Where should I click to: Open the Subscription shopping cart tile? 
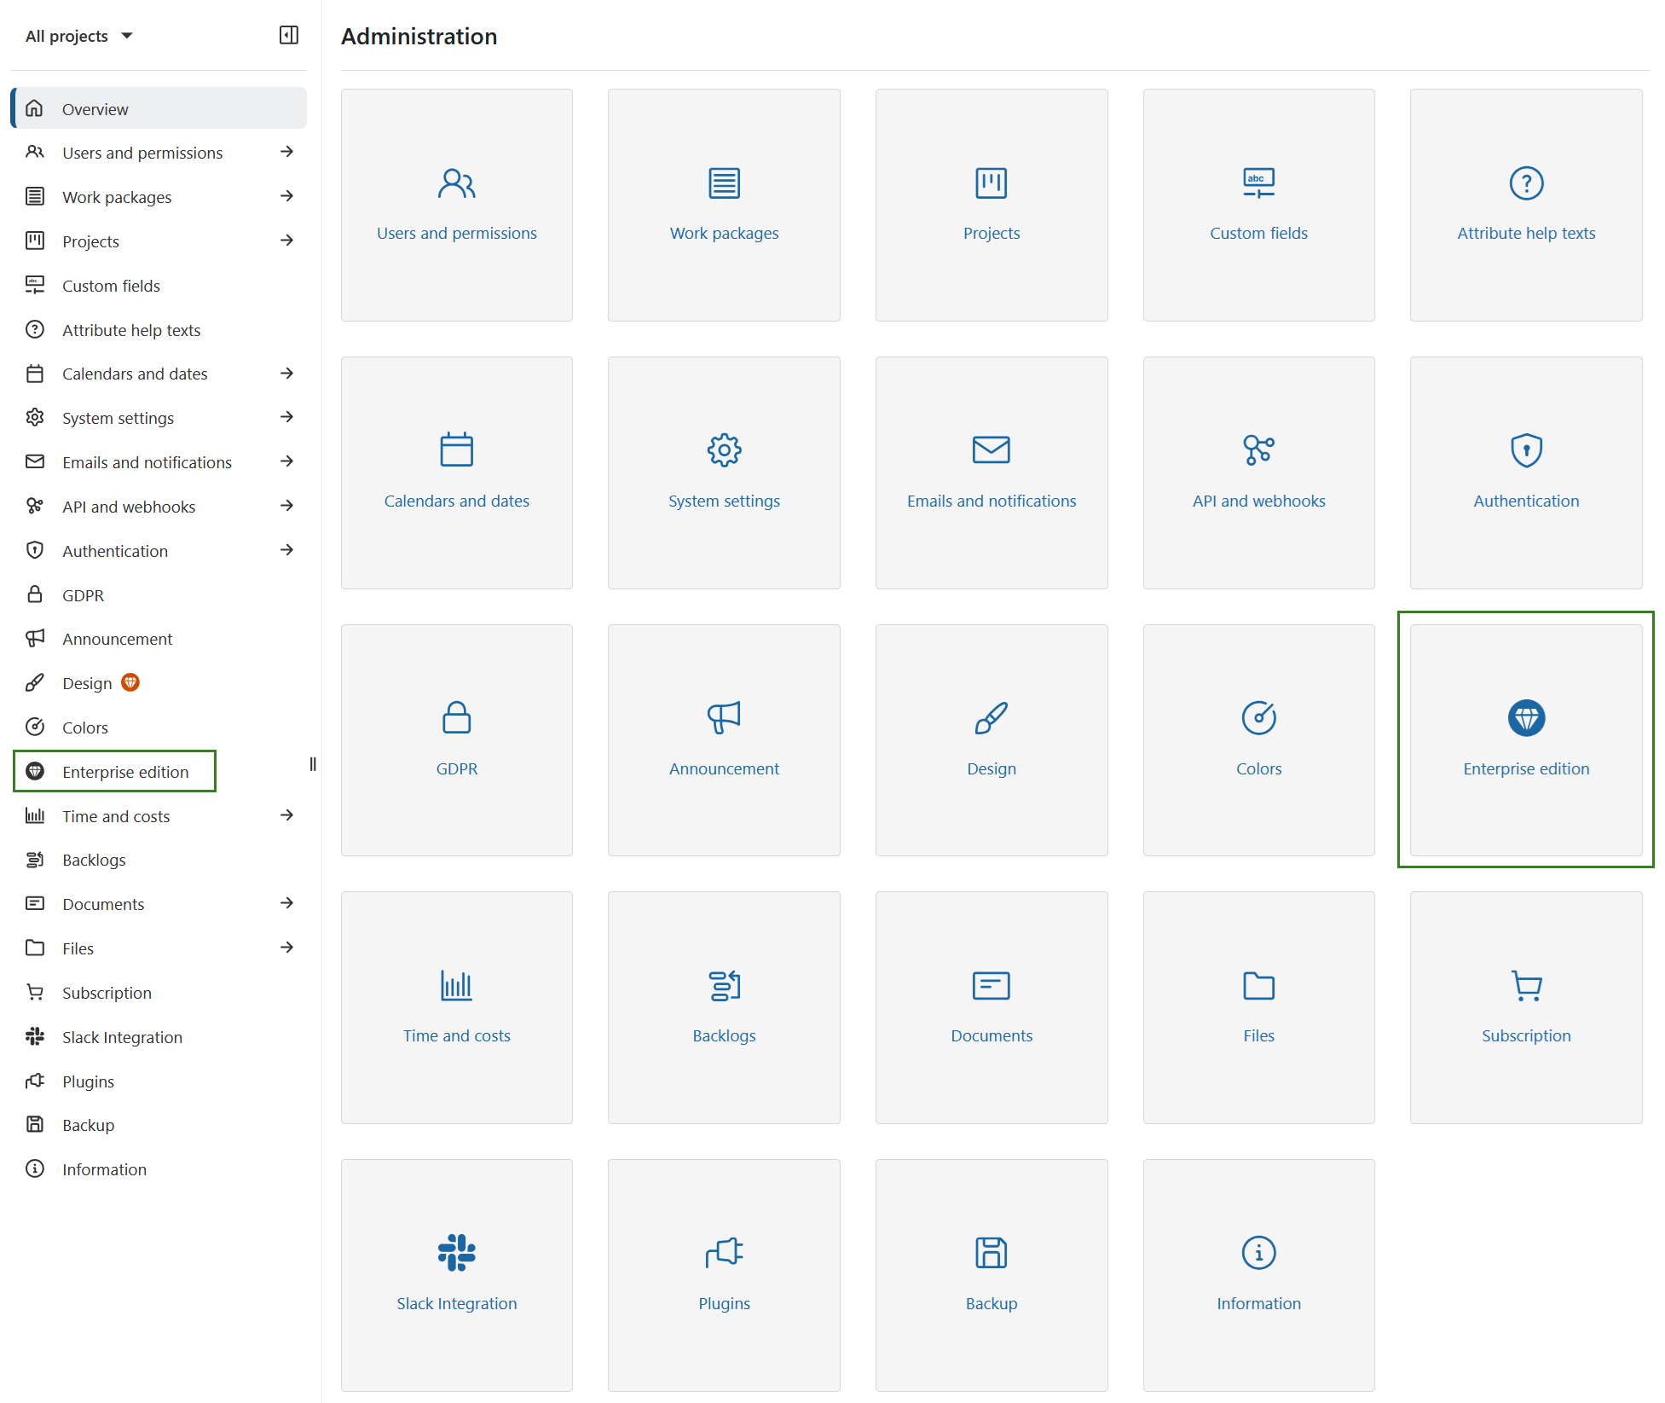coord(1525,1008)
